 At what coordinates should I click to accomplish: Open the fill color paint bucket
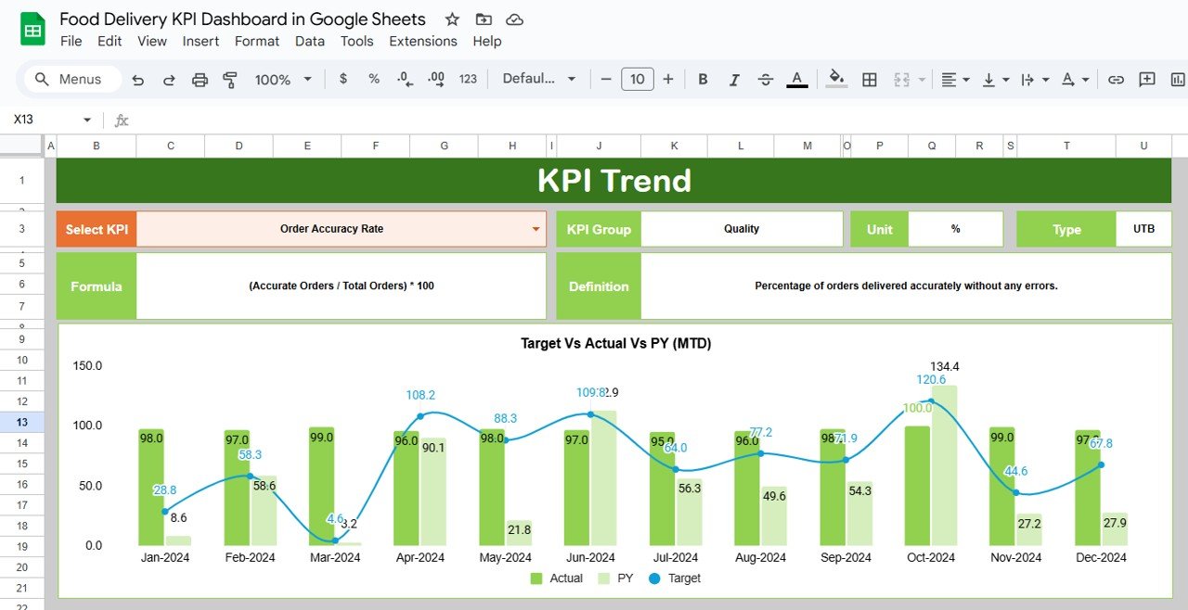(835, 80)
